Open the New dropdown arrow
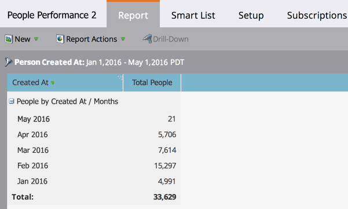Image resolution: width=348 pixels, height=209 pixels. click(36, 39)
